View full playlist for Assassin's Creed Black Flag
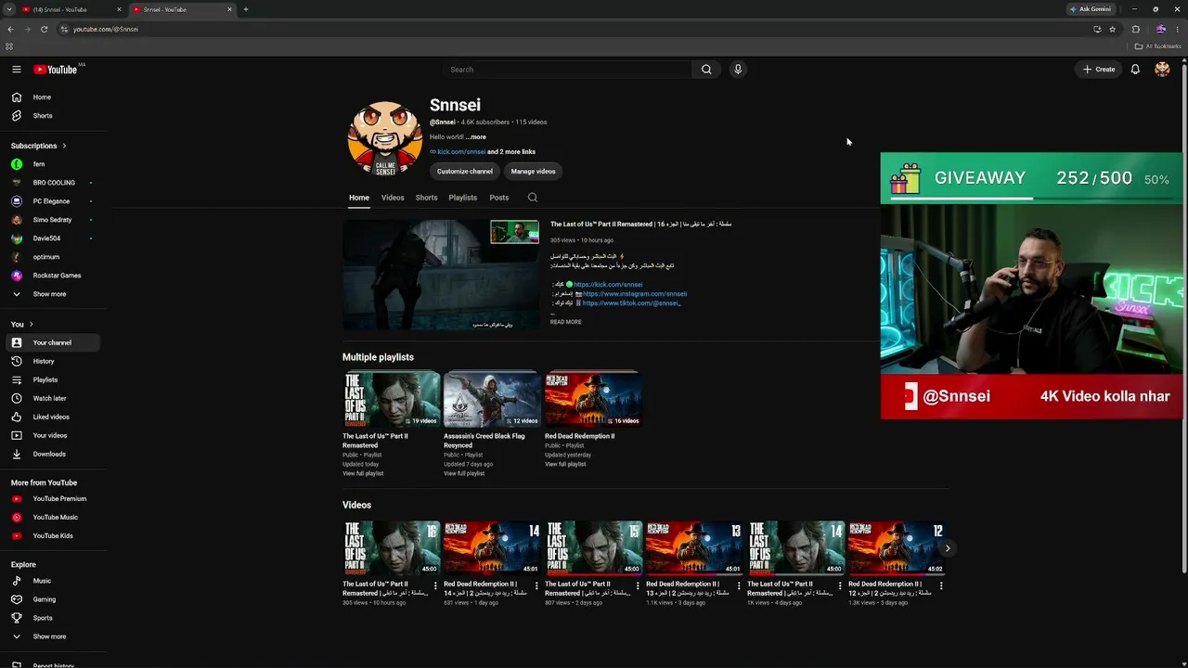 tap(464, 474)
